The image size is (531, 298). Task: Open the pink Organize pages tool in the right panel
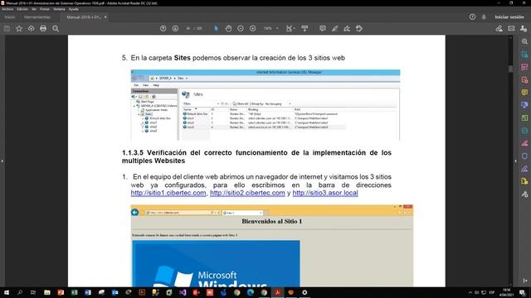tap(524, 67)
